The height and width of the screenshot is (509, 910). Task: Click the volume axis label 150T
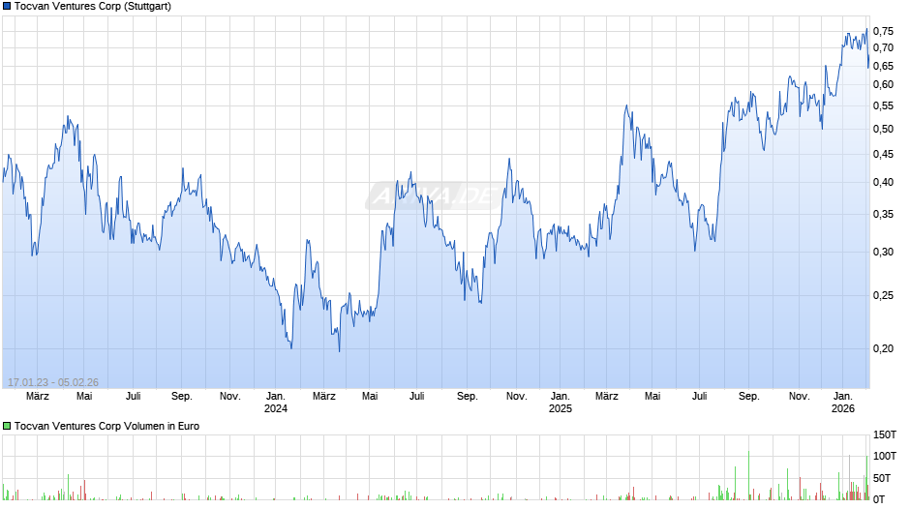click(885, 434)
